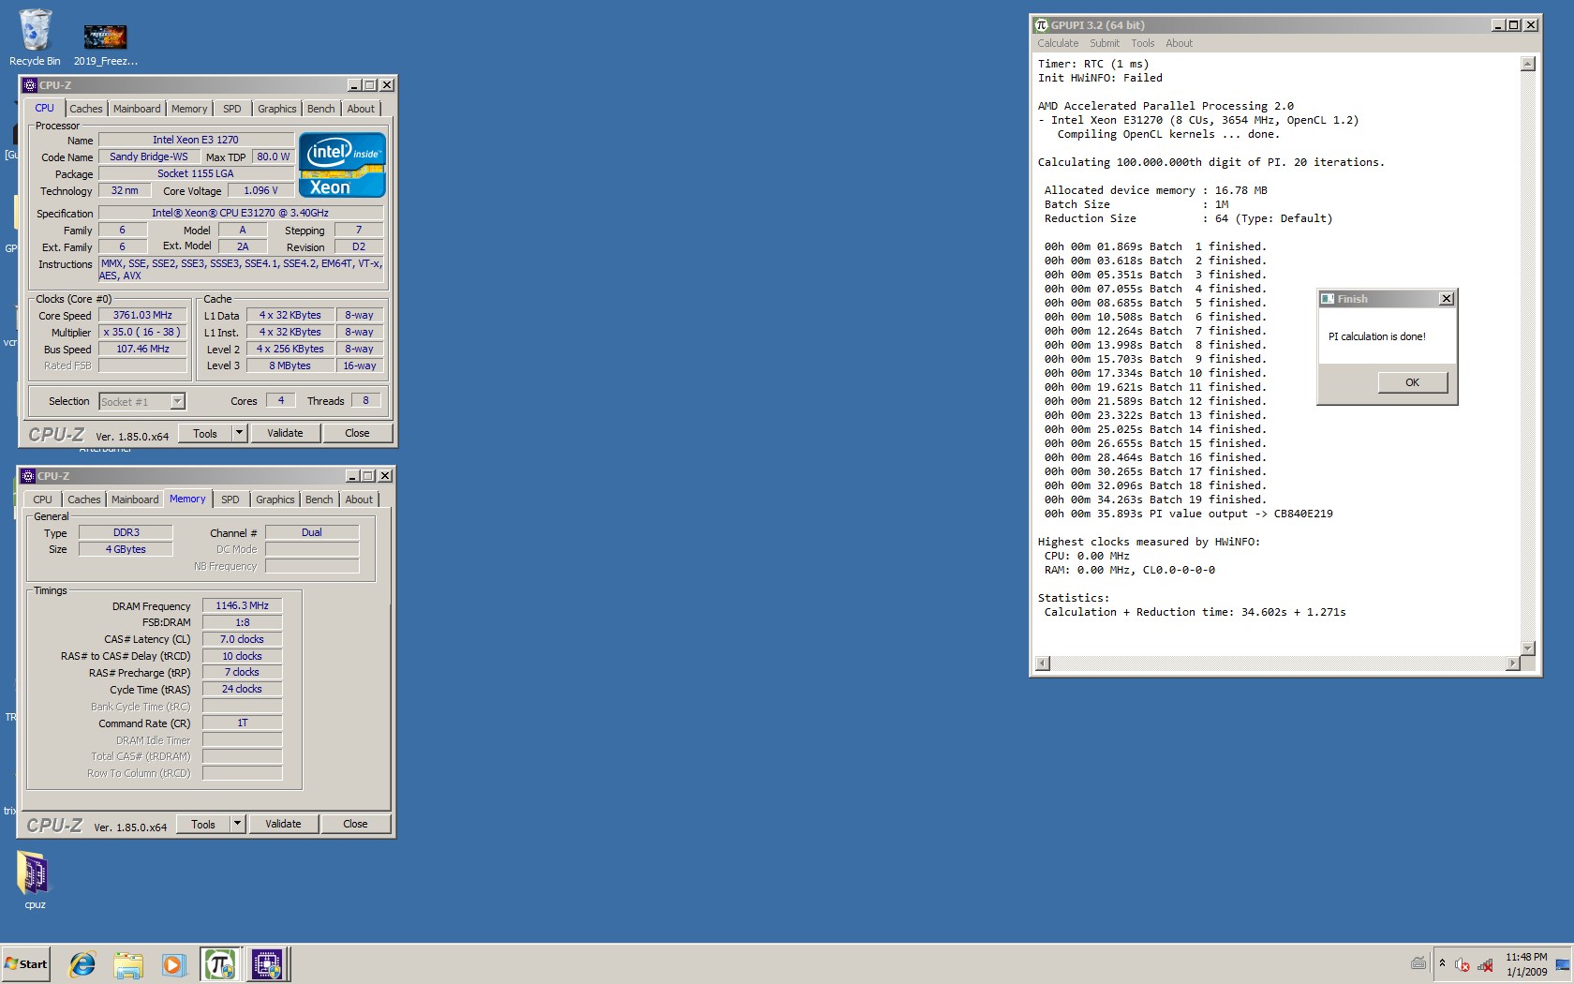Switch to Graphics tab in top CPU-Z
This screenshot has width=1574, height=984.
277,109
